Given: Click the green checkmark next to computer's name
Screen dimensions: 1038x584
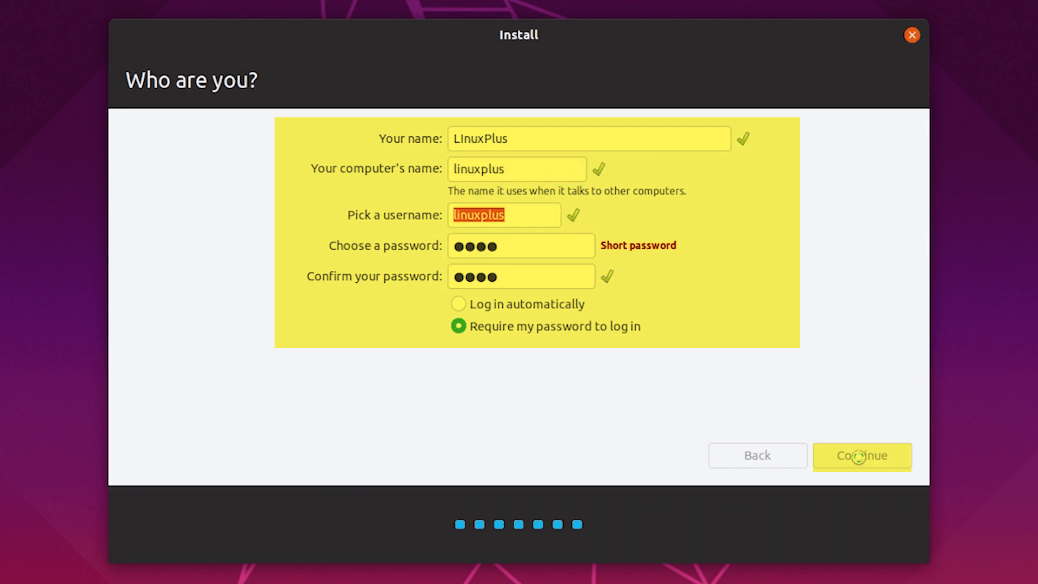Looking at the screenshot, I should [599, 169].
